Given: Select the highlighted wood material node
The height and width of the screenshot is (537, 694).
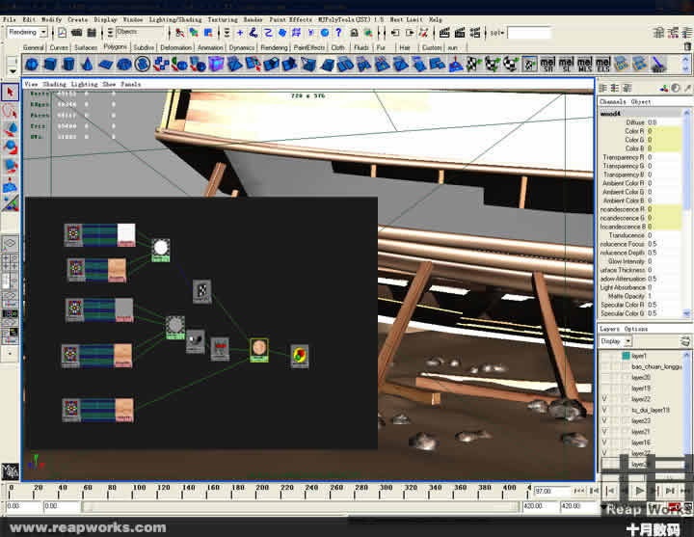Looking at the screenshot, I should pyautogui.click(x=258, y=349).
